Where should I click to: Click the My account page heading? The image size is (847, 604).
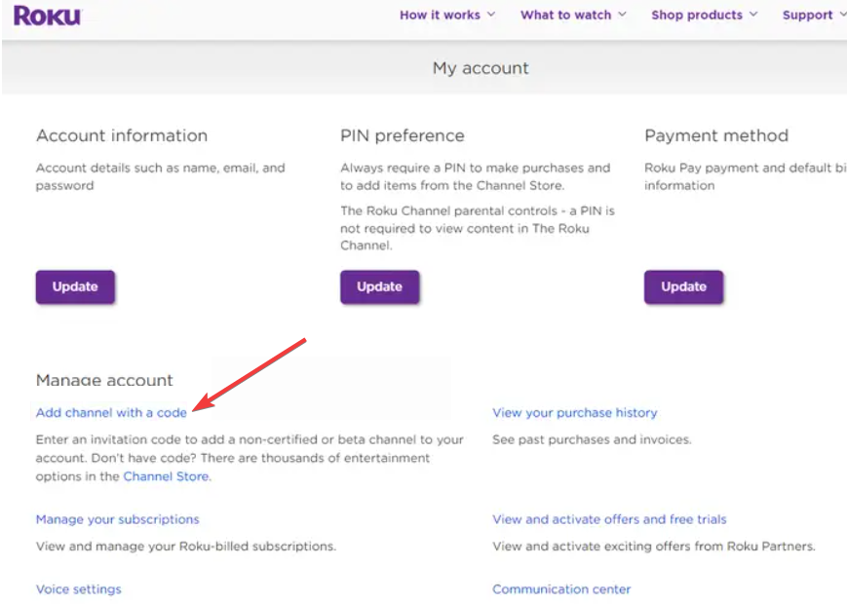tap(481, 68)
